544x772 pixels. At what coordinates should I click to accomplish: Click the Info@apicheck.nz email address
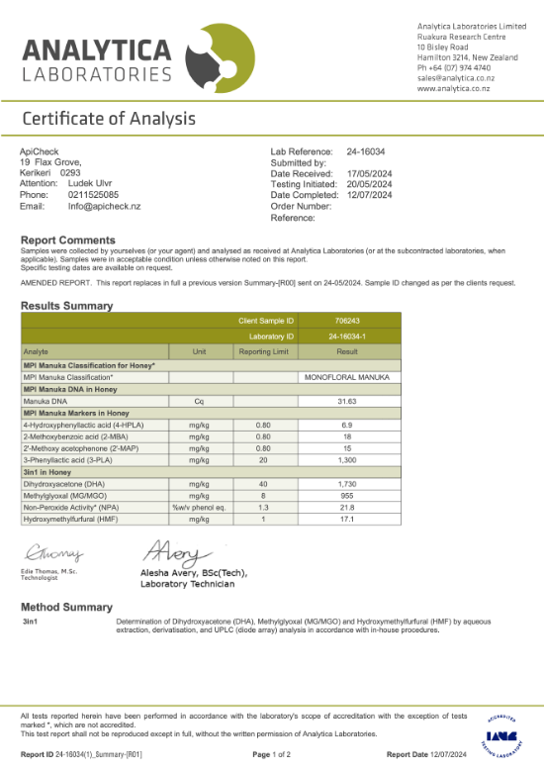click(x=104, y=206)
